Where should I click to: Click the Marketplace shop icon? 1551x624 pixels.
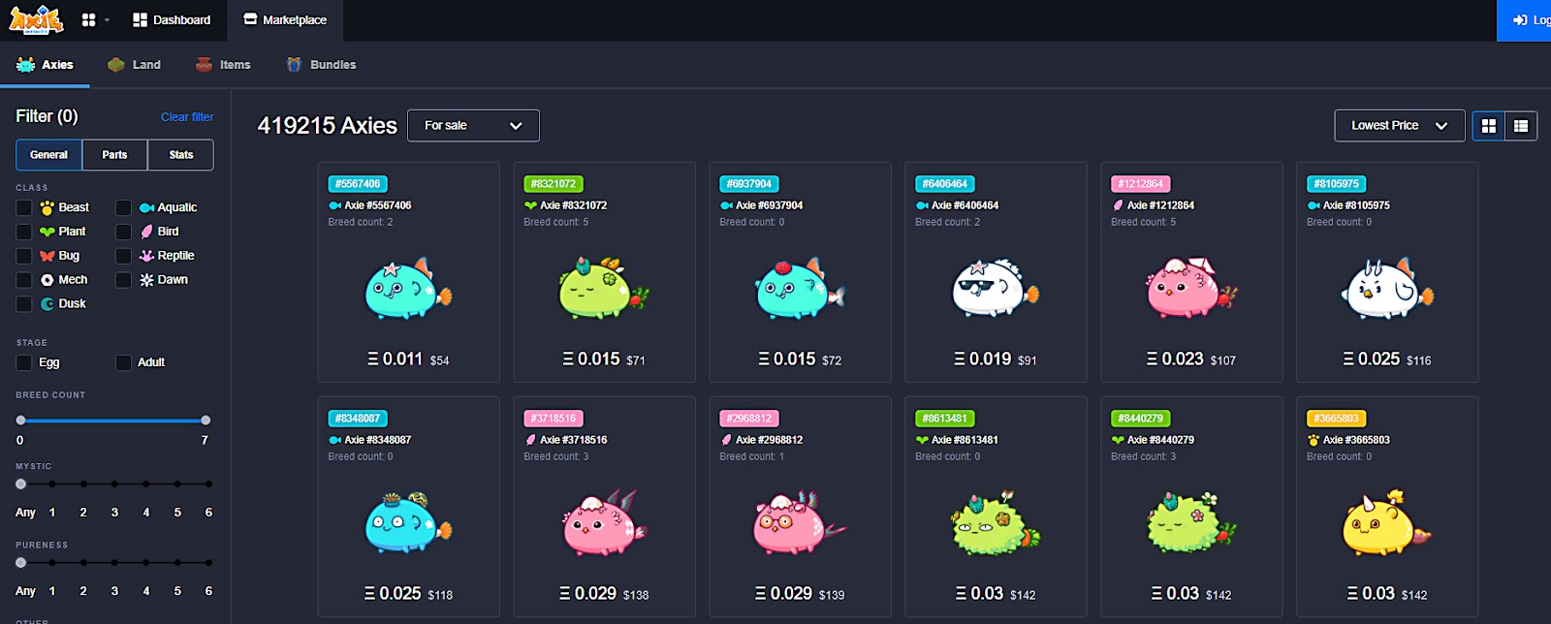click(250, 19)
